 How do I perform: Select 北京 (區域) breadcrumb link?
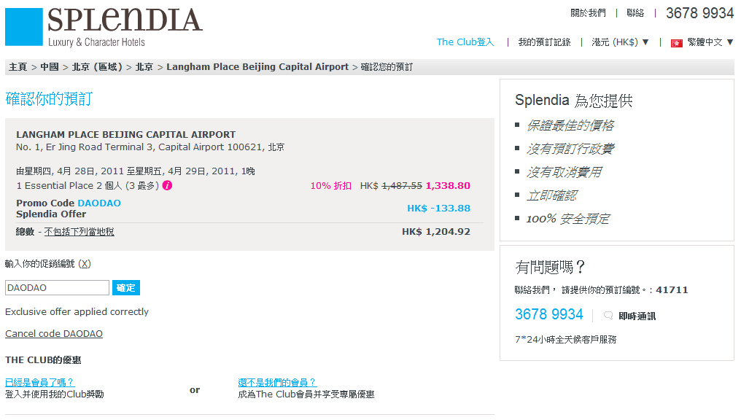[97, 67]
